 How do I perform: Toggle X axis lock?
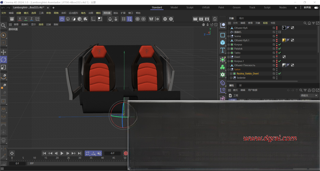pos(20,19)
